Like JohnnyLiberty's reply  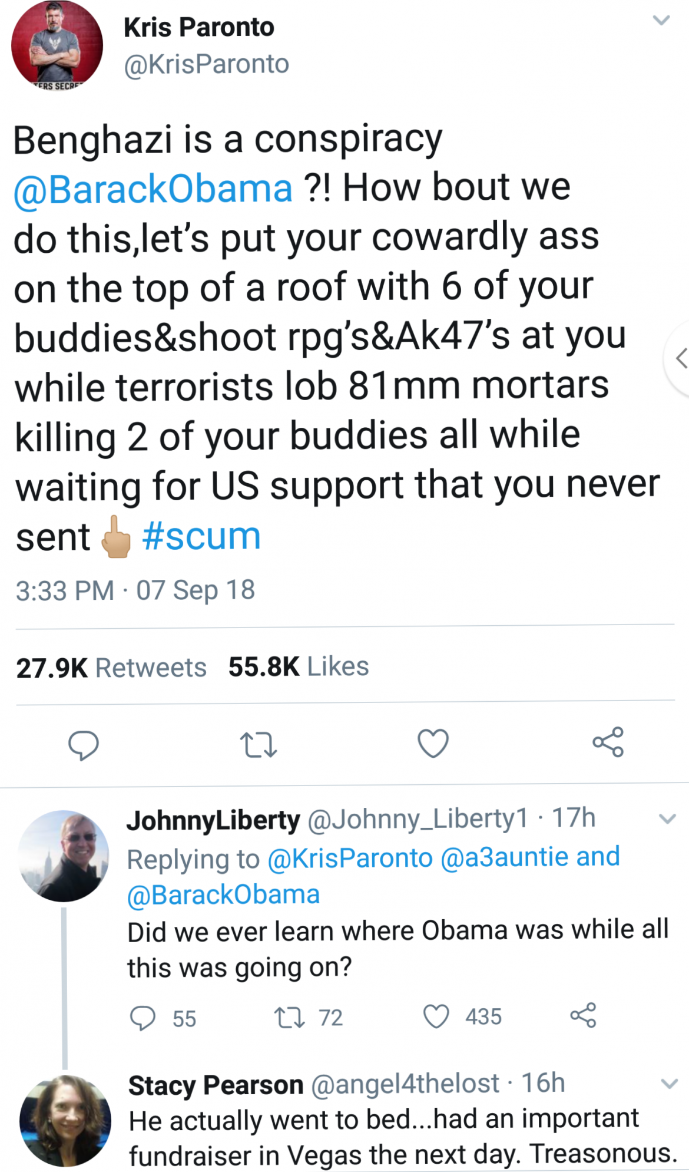[436, 1016]
